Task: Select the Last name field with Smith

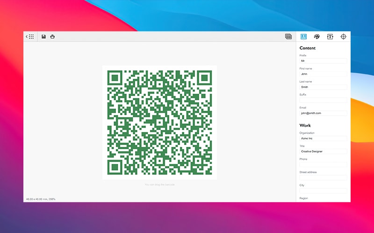Action: tap(323, 87)
